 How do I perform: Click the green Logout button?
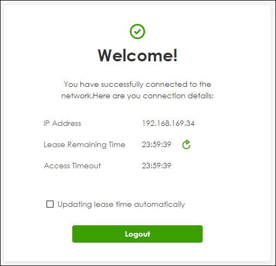137,234
